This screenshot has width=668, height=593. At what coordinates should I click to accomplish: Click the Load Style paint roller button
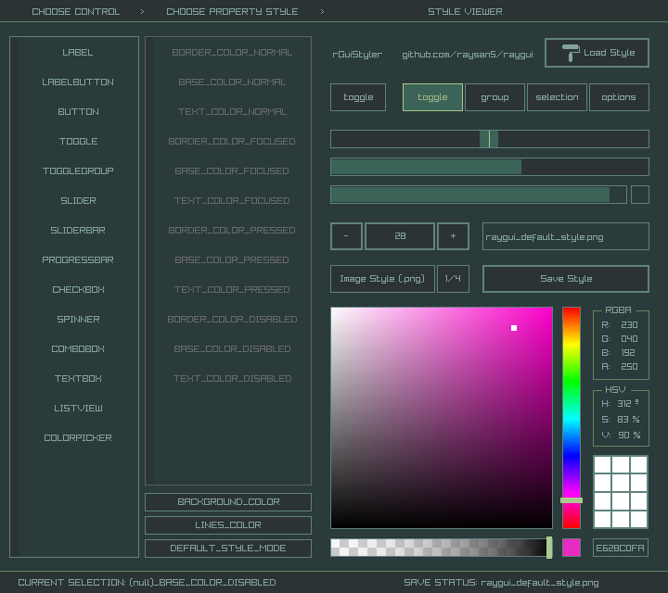597,53
